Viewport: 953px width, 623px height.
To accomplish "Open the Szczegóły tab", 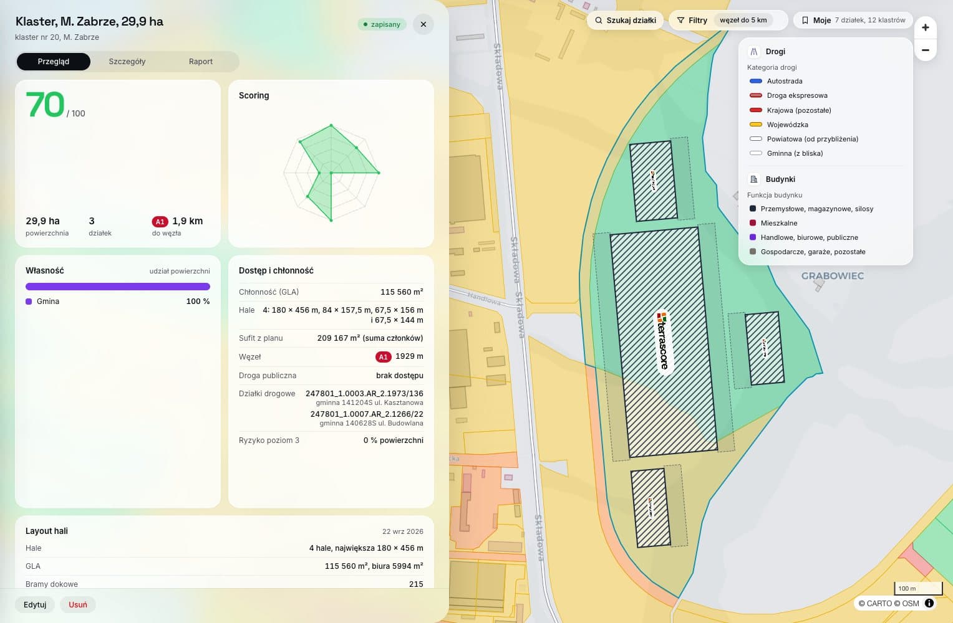I will [127, 62].
